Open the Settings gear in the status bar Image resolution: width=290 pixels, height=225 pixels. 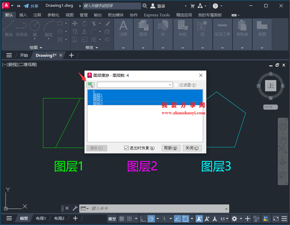point(235,219)
